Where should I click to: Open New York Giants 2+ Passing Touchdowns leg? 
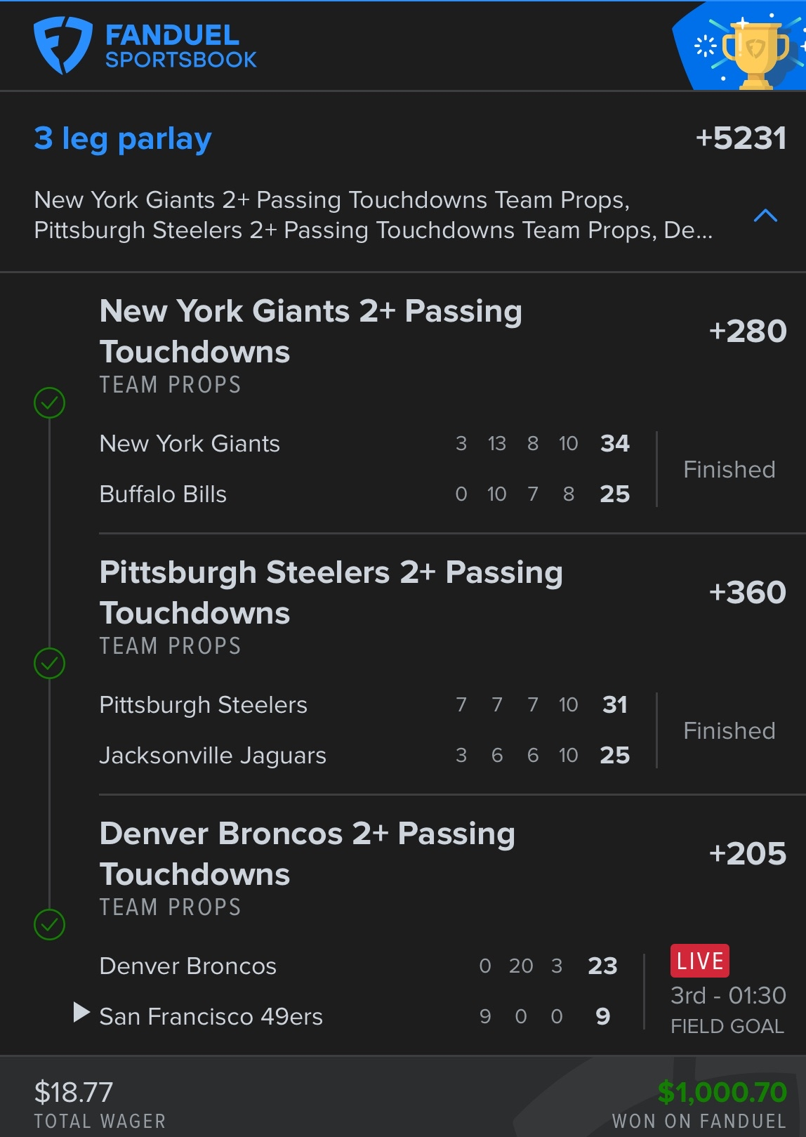click(310, 331)
